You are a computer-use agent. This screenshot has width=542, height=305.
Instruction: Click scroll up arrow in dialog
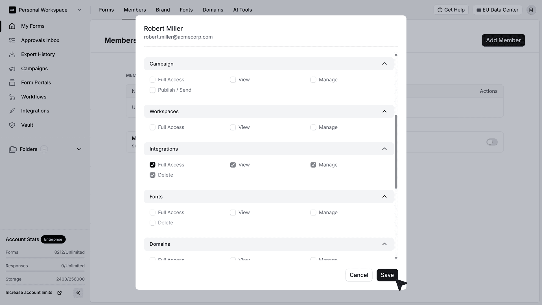coord(396,55)
